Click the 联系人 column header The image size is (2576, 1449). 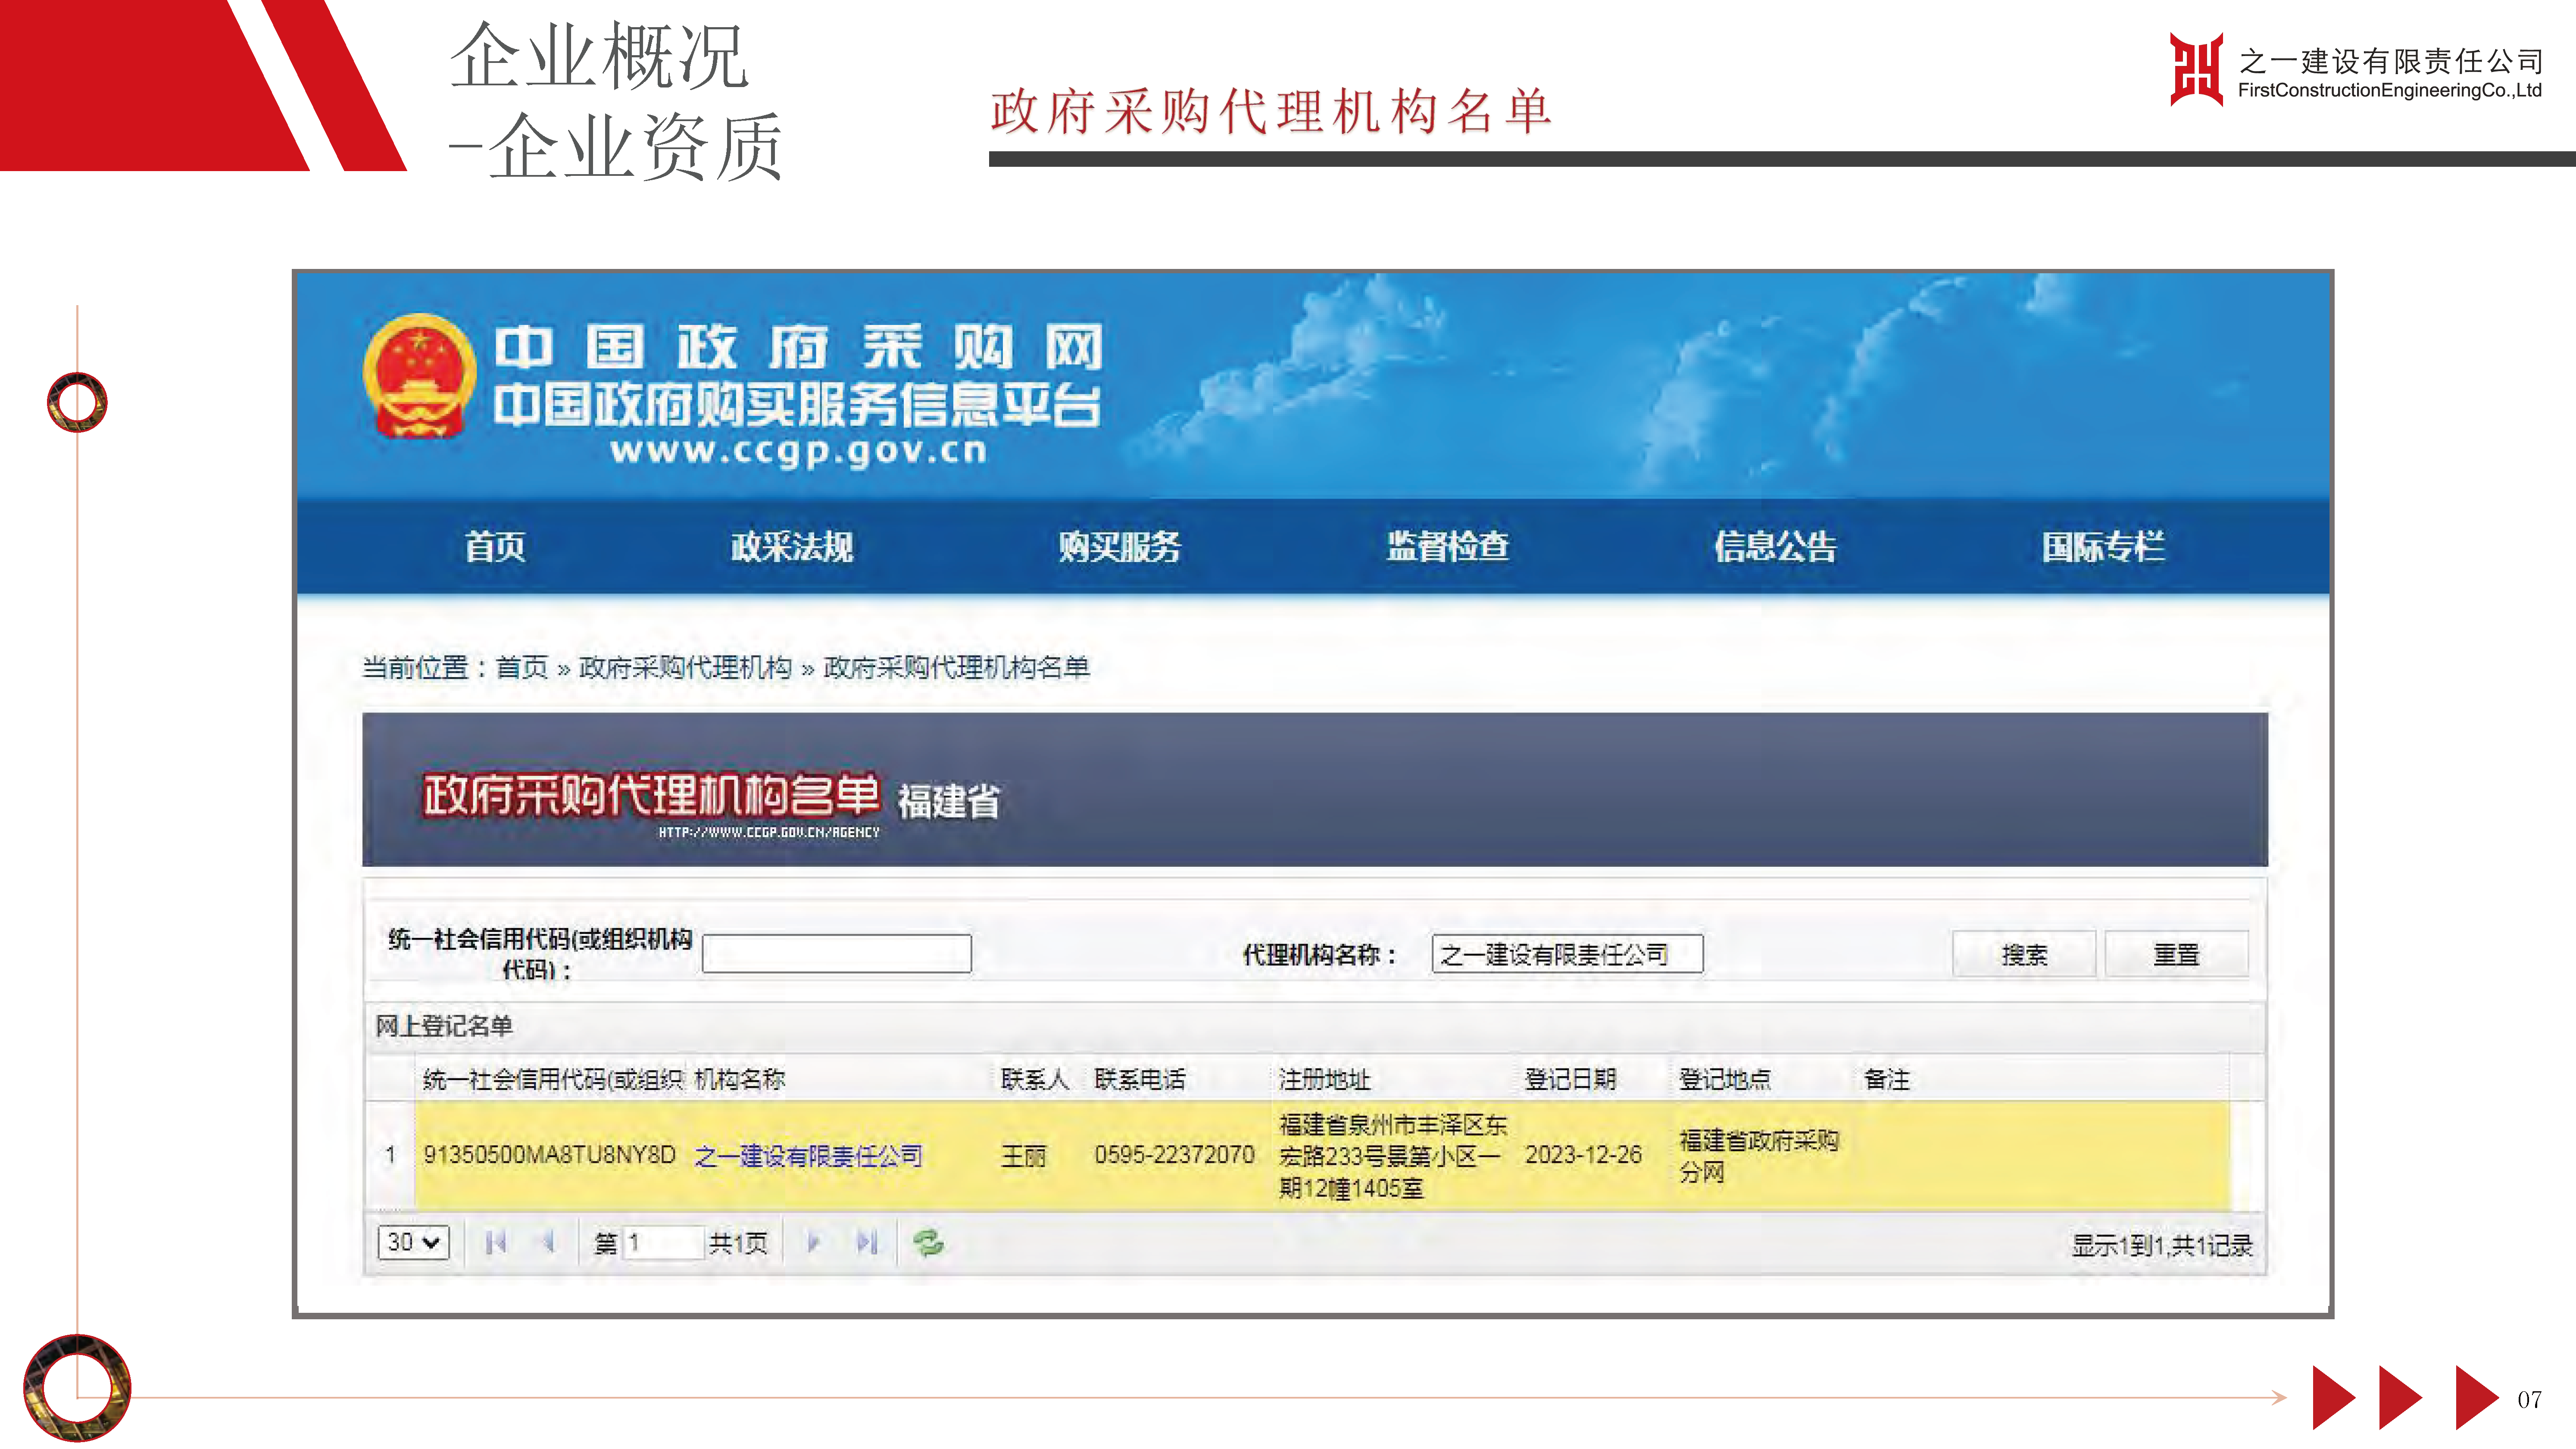click(1035, 1079)
